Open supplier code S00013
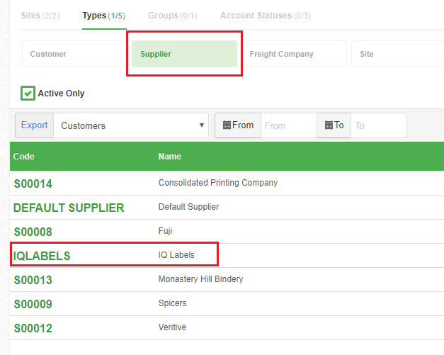The width and height of the screenshot is (444, 355). coord(33,280)
